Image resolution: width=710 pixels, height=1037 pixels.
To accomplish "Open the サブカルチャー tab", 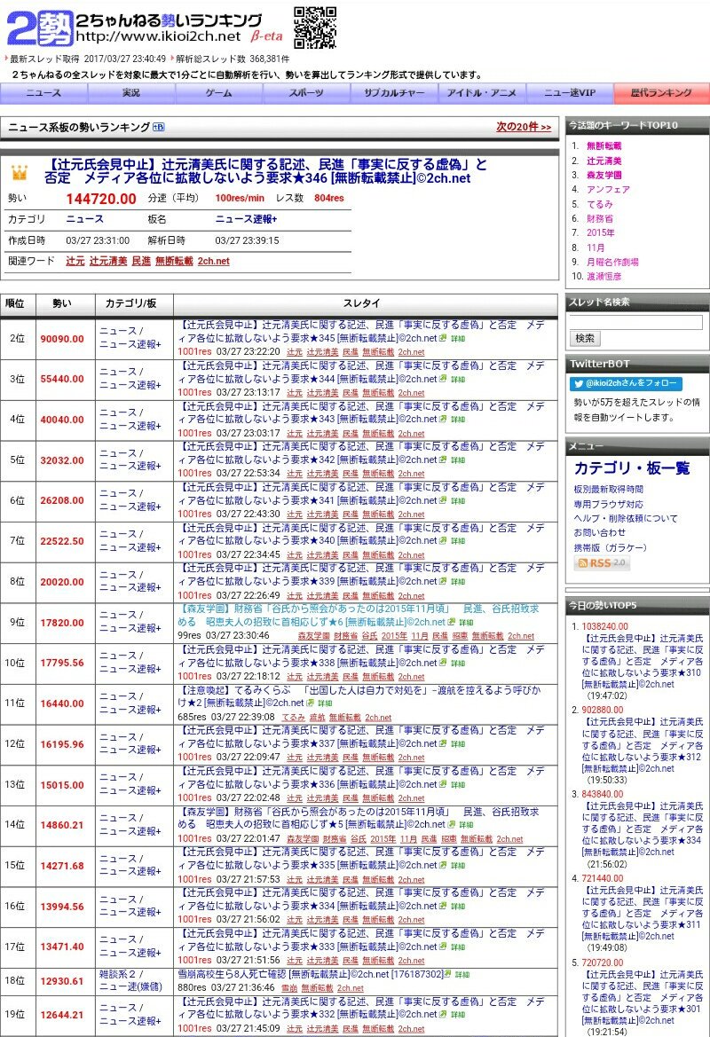I will pyautogui.click(x=394, y=93).
